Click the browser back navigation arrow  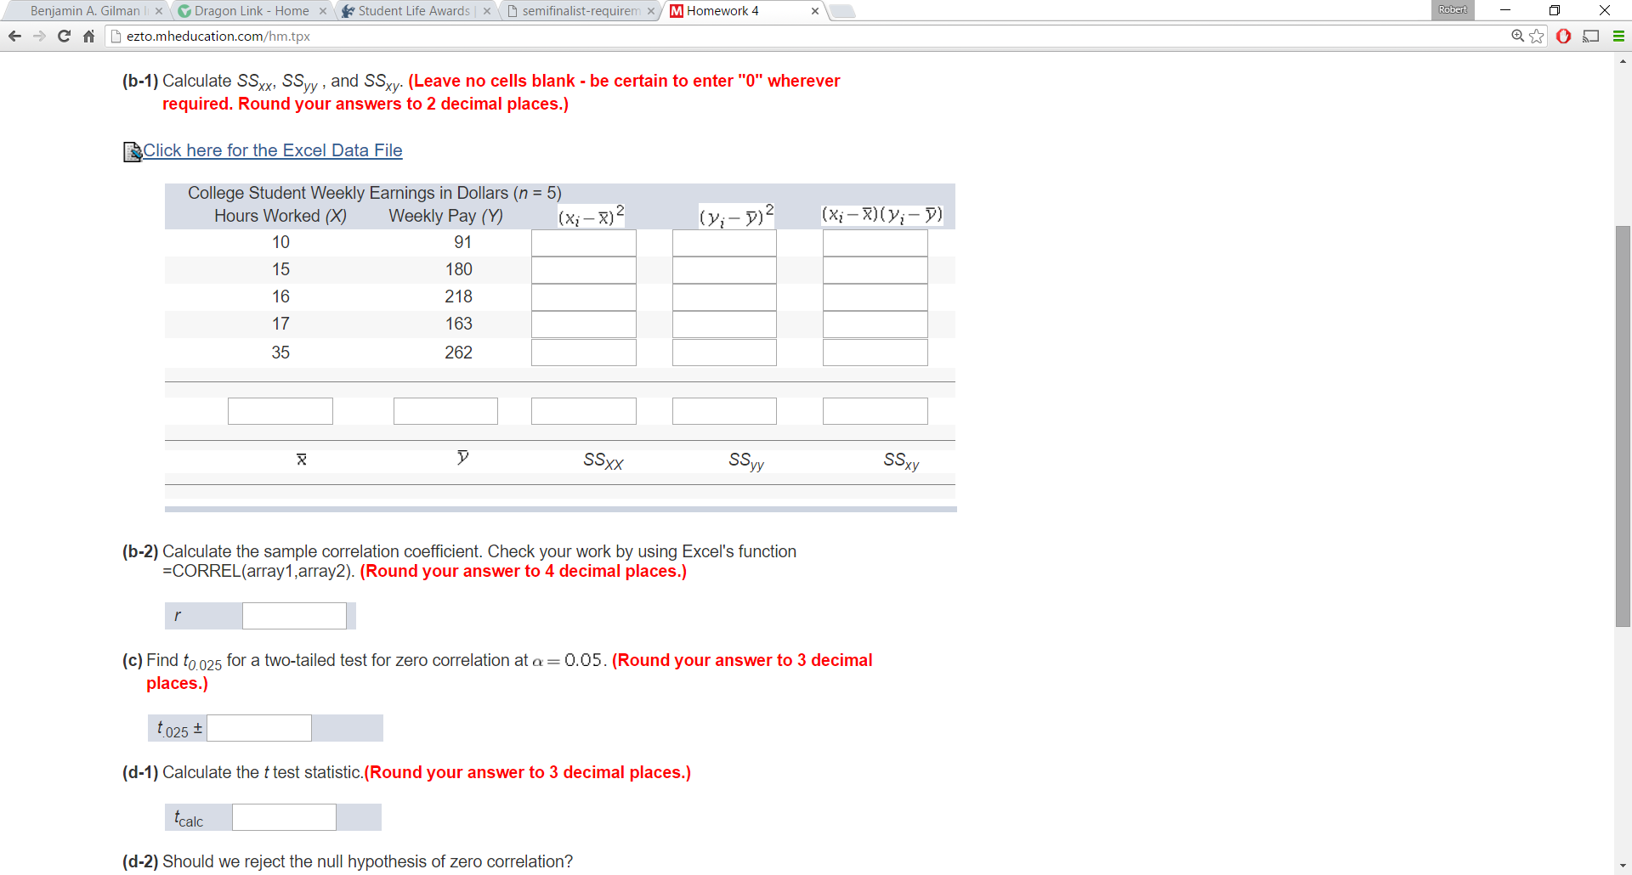point(14,37)
